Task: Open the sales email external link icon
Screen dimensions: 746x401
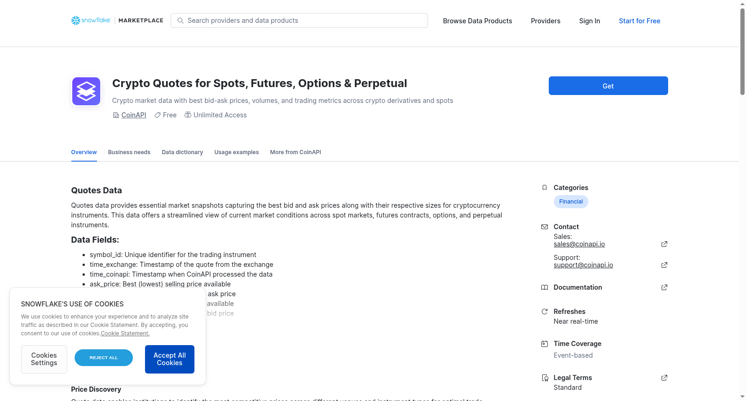Action: coord(664,244)
